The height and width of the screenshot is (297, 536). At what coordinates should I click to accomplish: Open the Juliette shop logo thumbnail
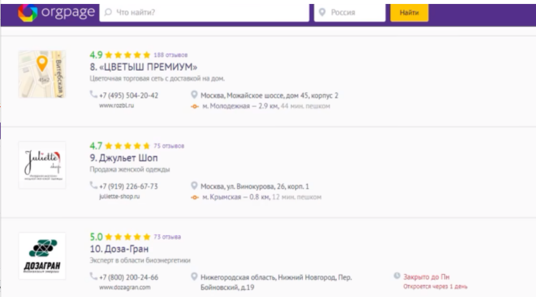(x=42, y=165)
